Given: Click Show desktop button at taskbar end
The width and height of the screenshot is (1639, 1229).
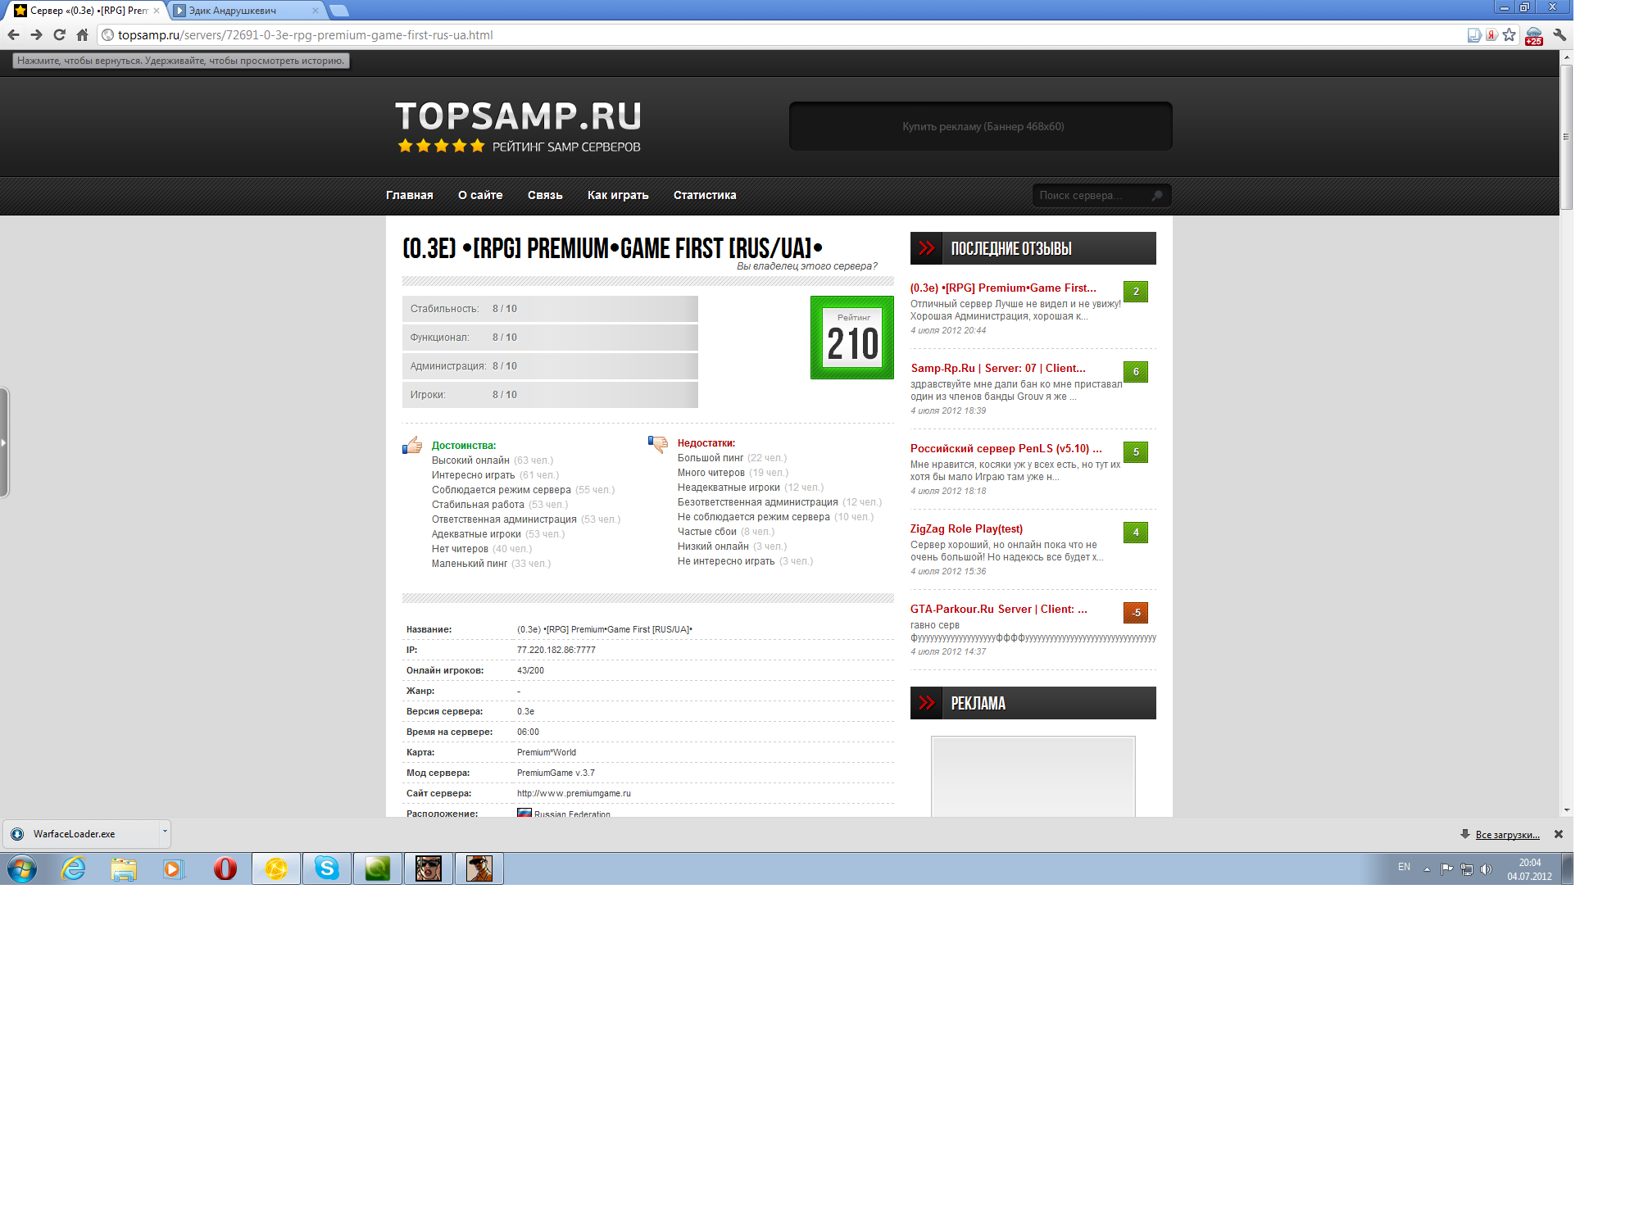Looking at the screenshot, I should click(x=1568, y=868).
